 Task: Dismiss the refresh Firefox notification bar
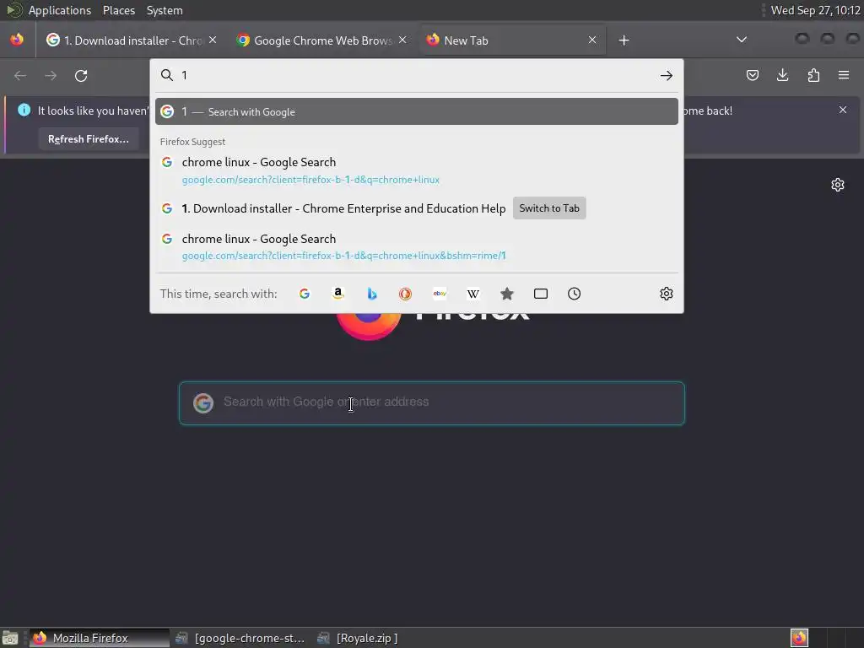point(843,110)
